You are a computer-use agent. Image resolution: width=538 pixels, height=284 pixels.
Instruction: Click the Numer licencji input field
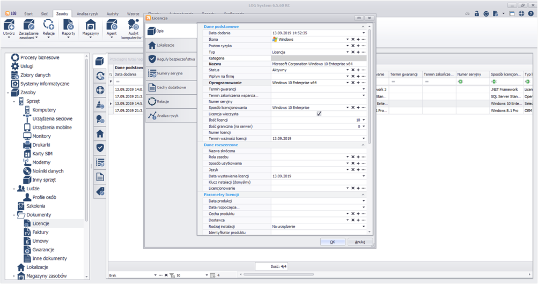(319, 132)
